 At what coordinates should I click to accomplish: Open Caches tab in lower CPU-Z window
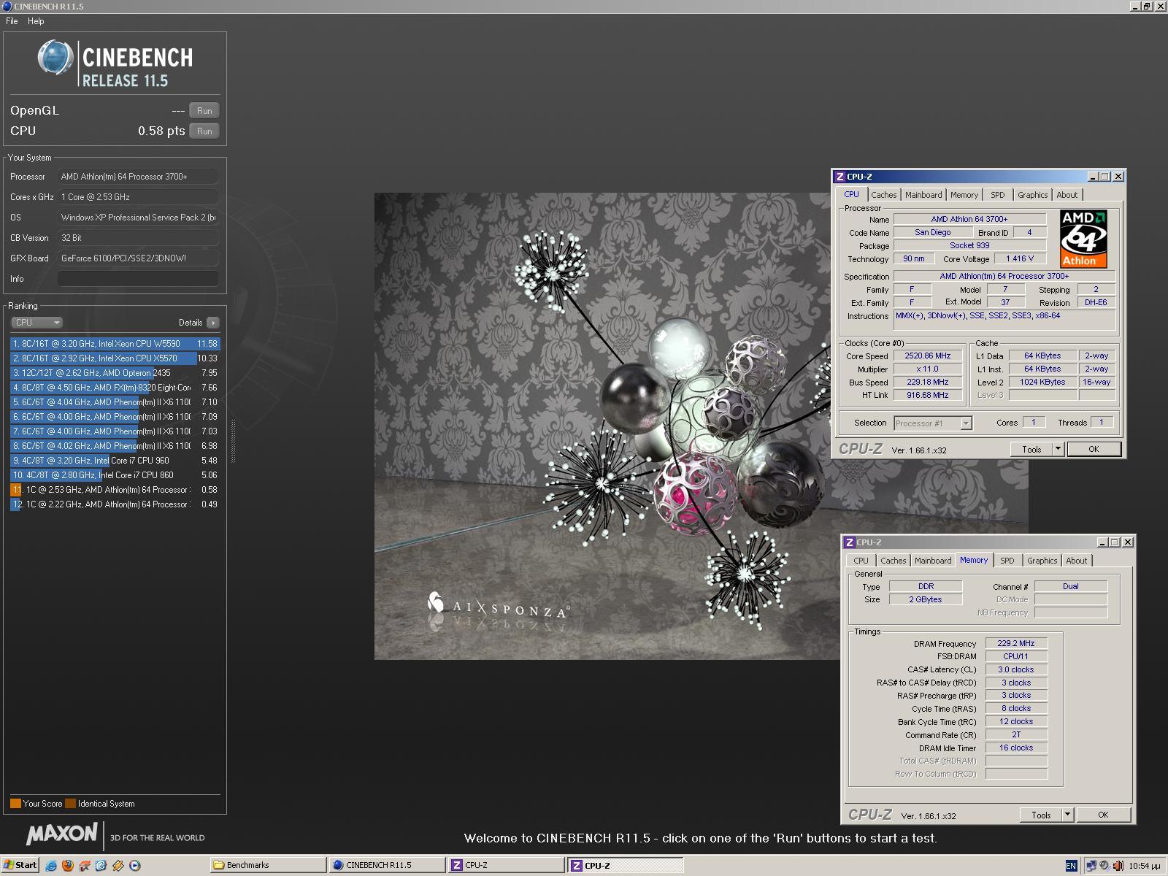(893, 561)
